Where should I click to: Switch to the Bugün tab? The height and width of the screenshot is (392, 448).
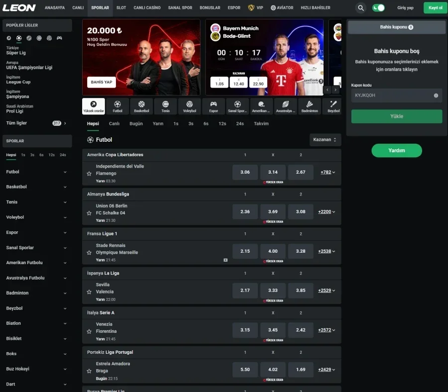[136, 124]
